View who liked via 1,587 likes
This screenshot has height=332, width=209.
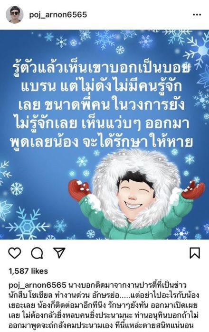28,271
